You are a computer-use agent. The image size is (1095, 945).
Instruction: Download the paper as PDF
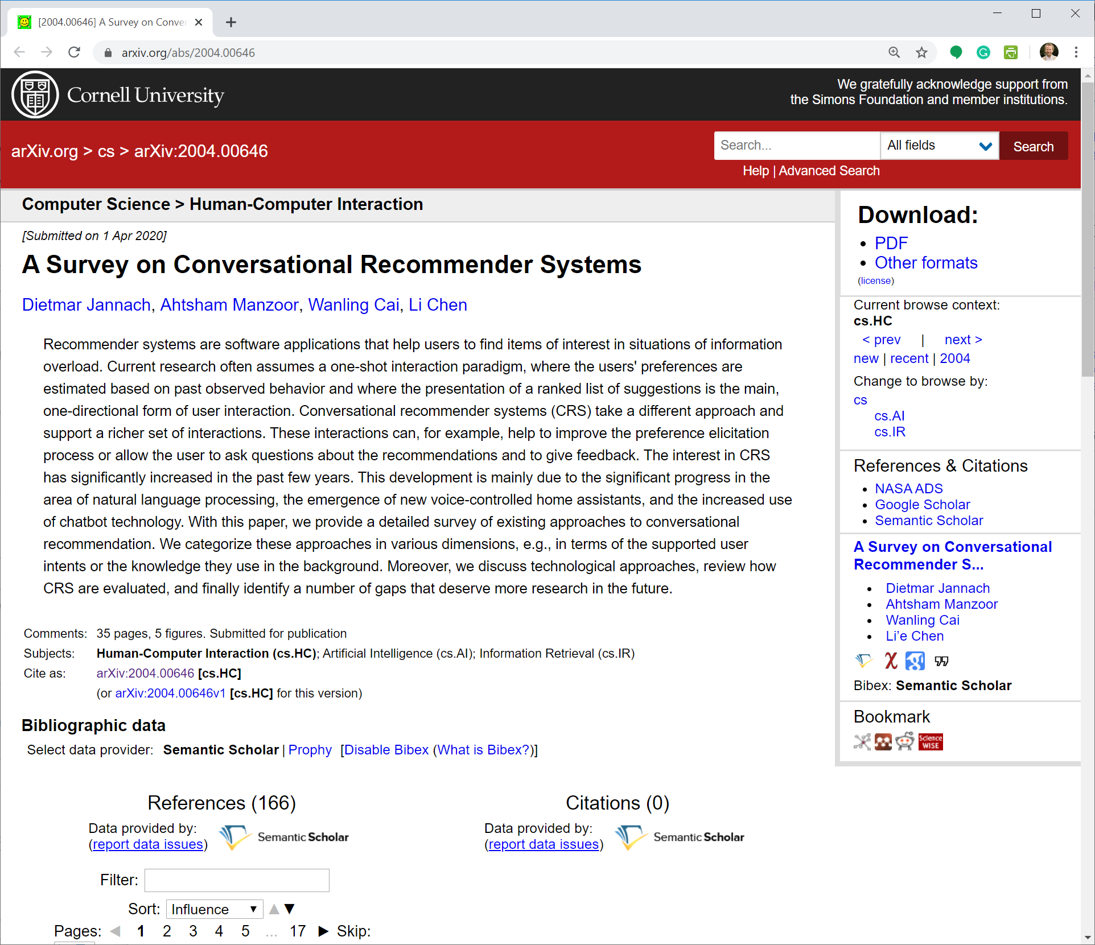click(891, 243)
